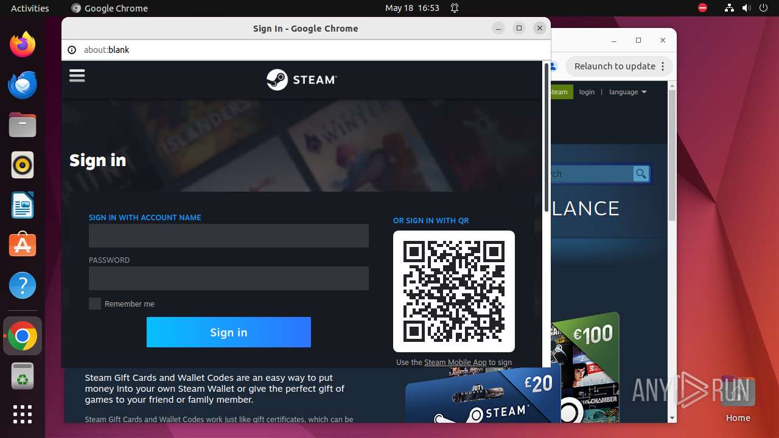Expand the language dropdown in the background window
779x438 pixels.
(627, 92)
